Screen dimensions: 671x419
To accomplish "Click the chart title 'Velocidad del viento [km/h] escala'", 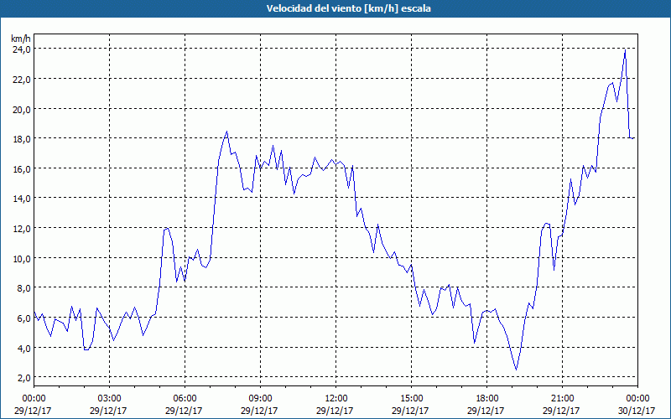I will coord(348,8).
